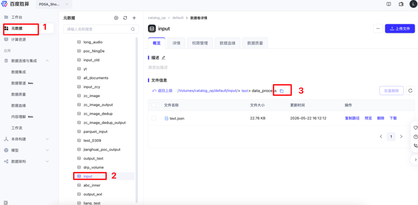The image size is (418, 205).
Task: Click catalog_op breadcrumb
Action: (x=157, y=18)
